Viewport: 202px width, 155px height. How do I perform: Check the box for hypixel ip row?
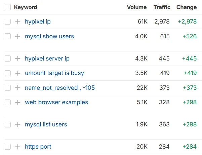click(x=8, y=22)
